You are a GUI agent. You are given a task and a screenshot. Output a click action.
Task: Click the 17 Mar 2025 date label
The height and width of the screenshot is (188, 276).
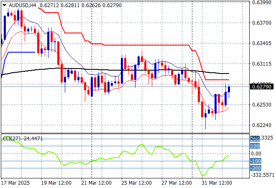pos(15,183)
